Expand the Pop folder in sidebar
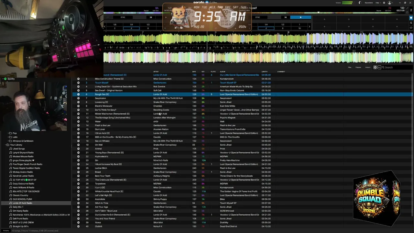414x233 pixels. point(8,133)
